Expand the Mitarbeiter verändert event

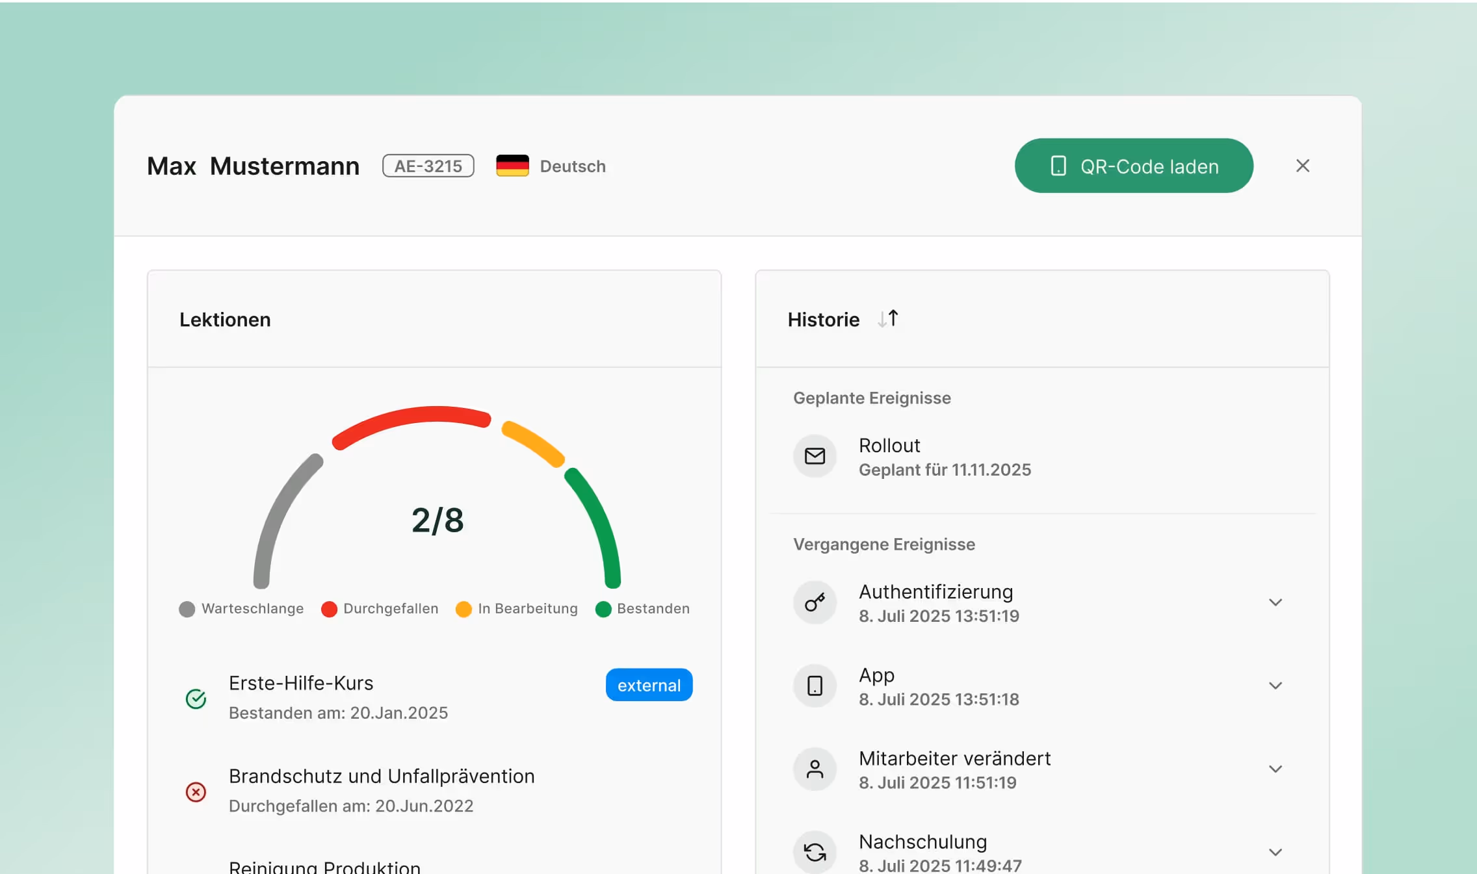click(x=1275, y=769)
